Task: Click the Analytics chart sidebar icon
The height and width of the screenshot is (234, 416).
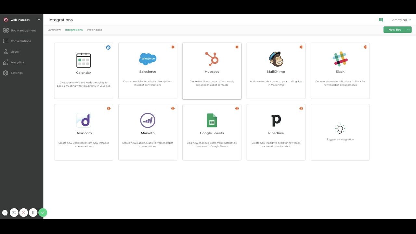Action: pyautogui.click(x=6, y=62)
